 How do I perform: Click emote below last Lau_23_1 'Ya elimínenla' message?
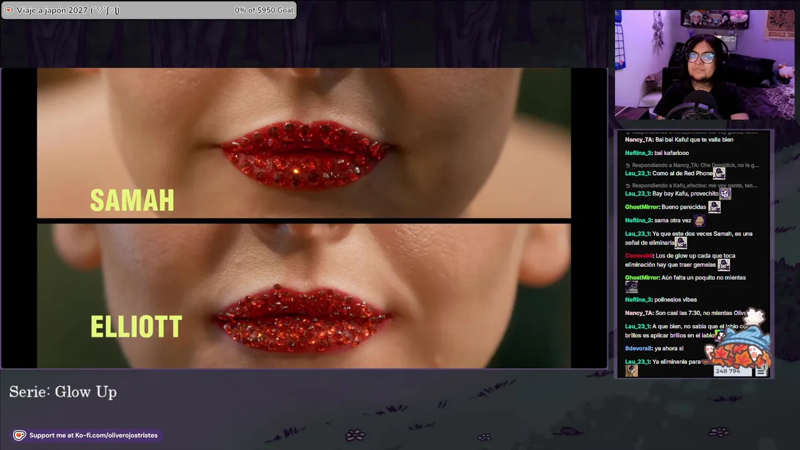631,371
